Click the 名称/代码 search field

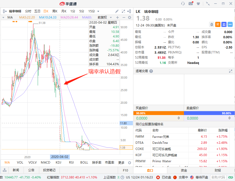(218, 177)
